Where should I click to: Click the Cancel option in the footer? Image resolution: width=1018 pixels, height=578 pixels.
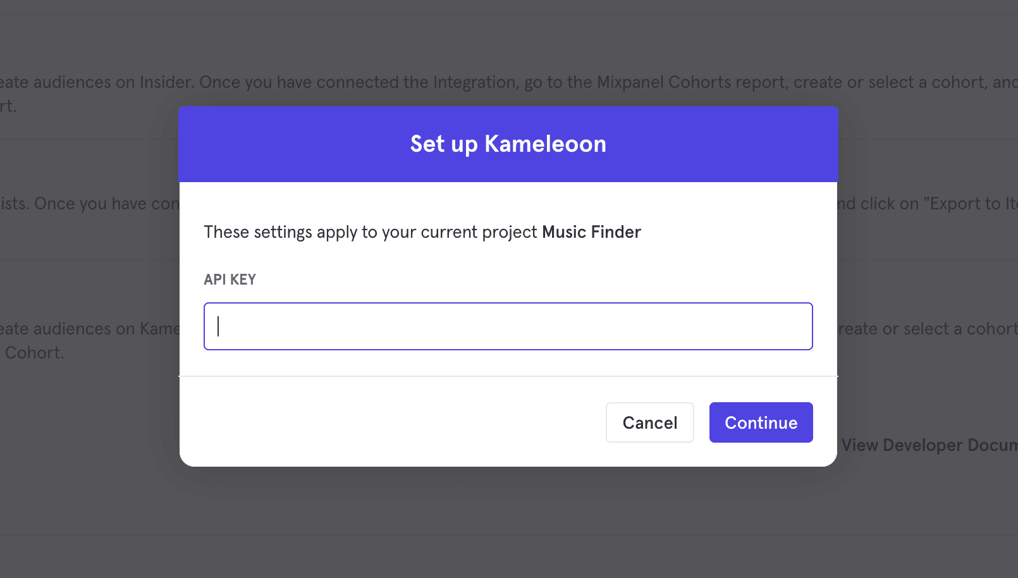(649, 422)
